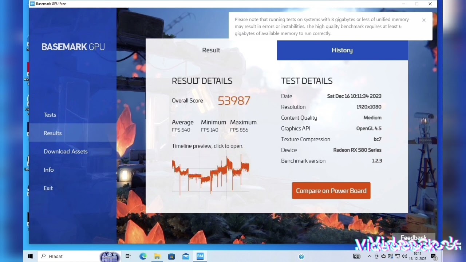Click the BASEMARK GPU logo
This screenshot has height=262, width=466.
[73, 47]
